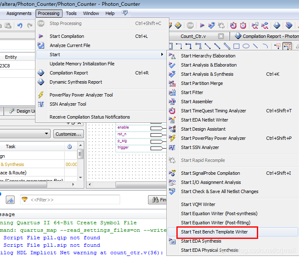Screen dimensions: 299x258
Task: Click the Analysis & Synthesis toolbar icon
Action: click(x=212, y=25)
